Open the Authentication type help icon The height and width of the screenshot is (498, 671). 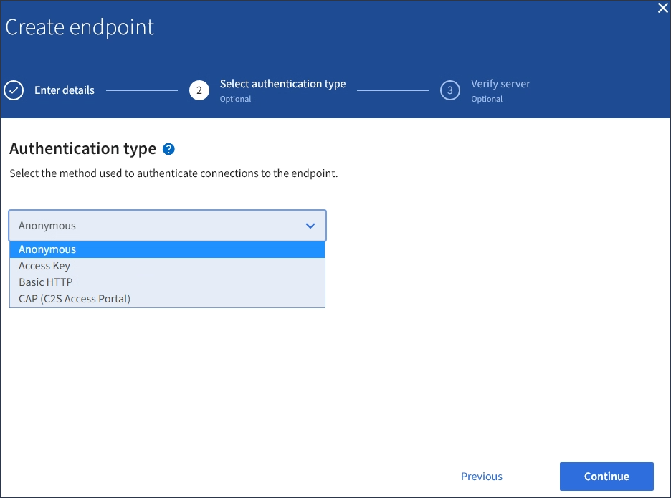point(168,149)
